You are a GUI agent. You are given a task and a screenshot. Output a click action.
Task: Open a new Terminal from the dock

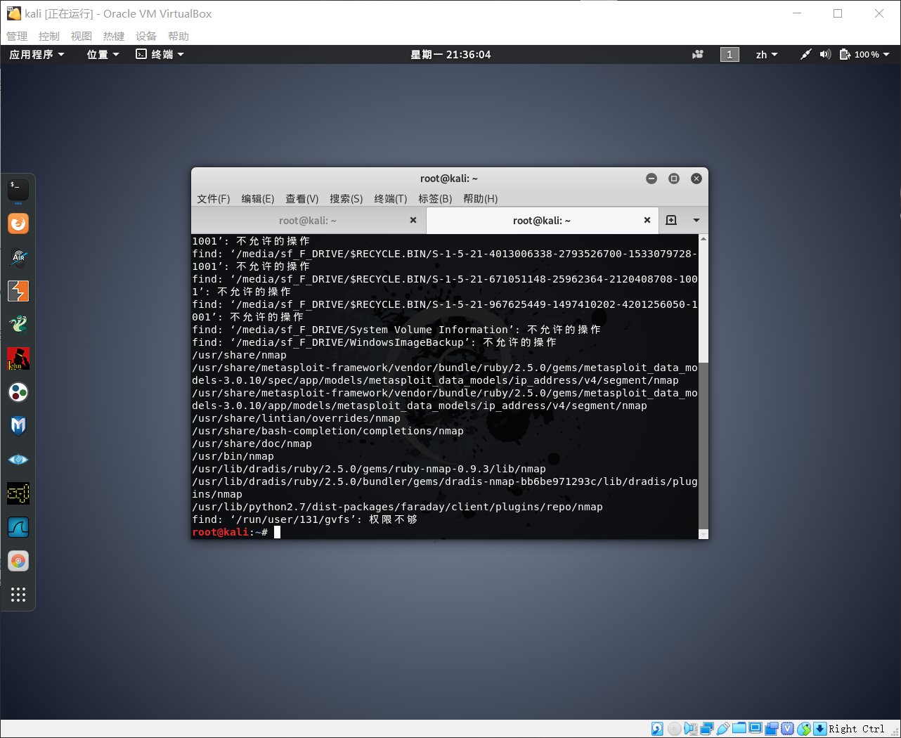click(x=18, y=188)
